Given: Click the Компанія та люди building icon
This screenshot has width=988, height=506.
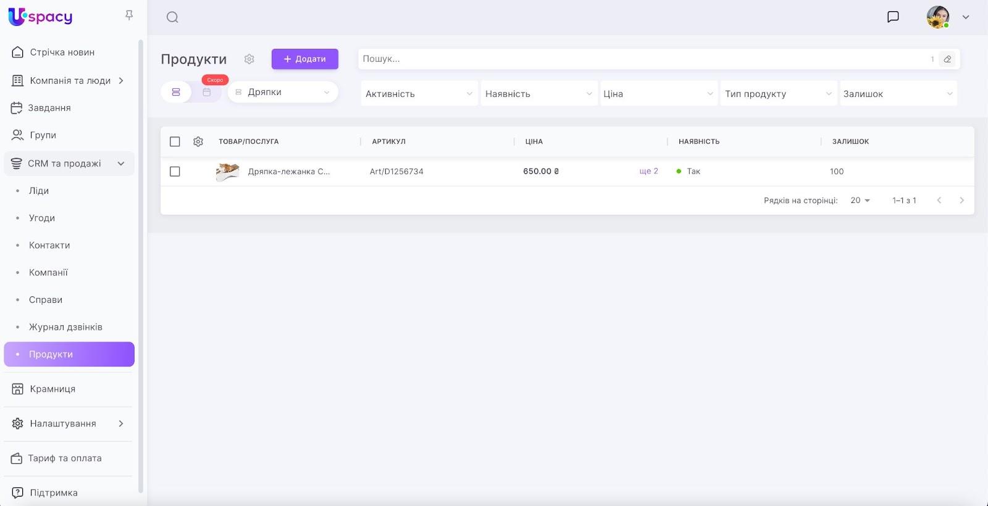Looking at the screenshot, I should (x=18, y=81).
